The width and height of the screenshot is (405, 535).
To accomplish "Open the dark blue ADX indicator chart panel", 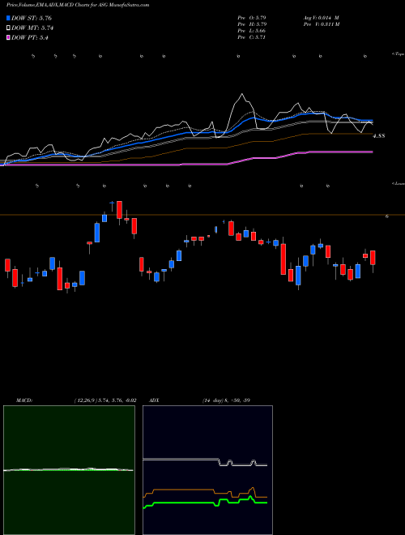I will pos(207,470).
